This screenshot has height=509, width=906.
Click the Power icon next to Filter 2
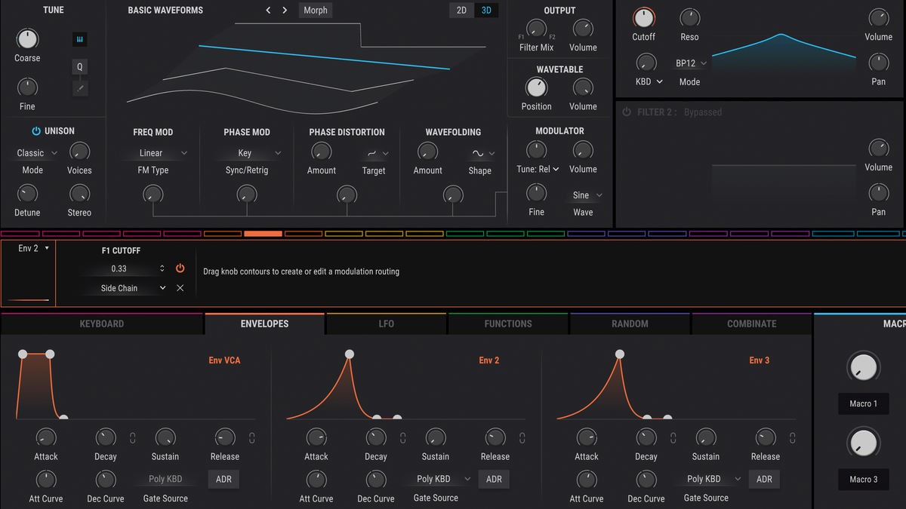[627, 112]
